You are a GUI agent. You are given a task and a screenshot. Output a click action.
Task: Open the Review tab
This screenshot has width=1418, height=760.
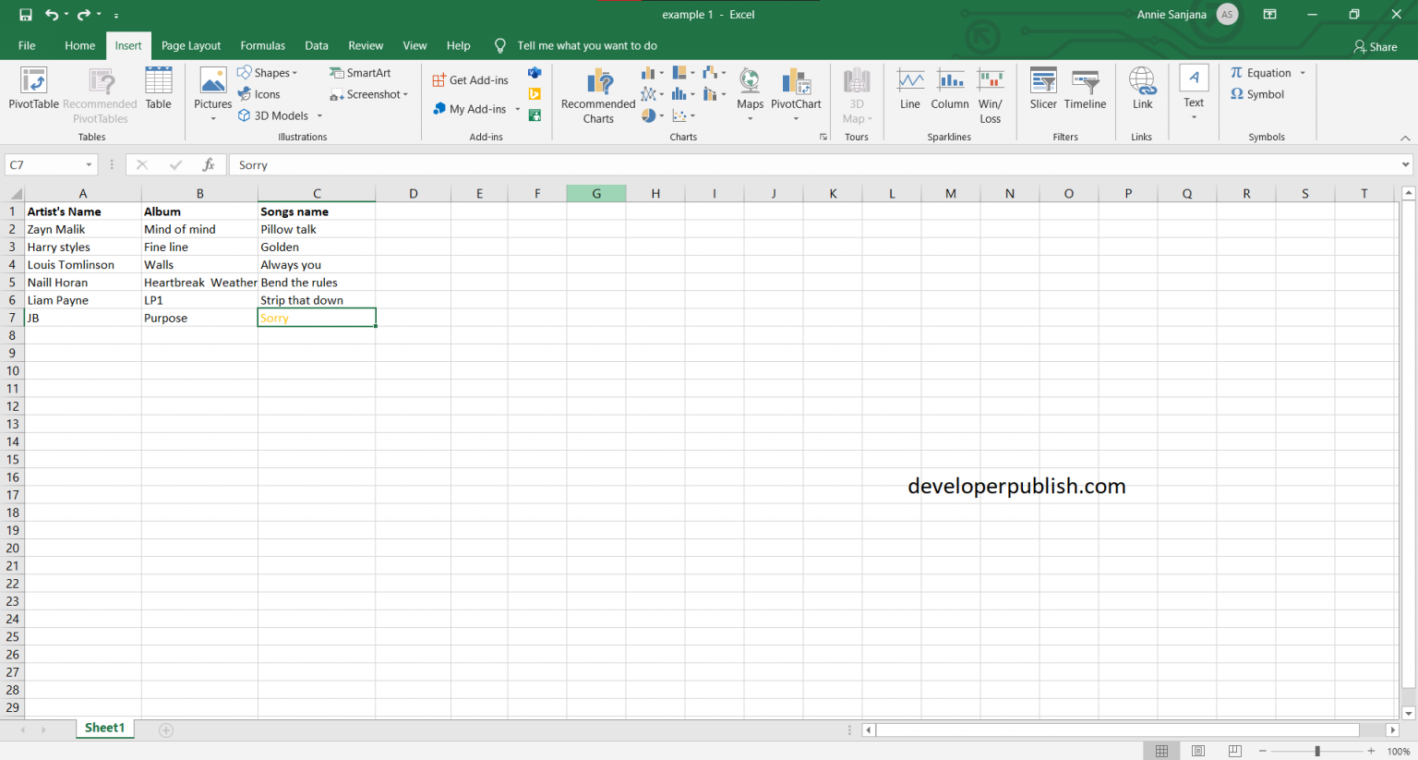(x=366, y=45)
